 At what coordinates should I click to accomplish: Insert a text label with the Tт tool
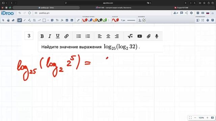pyautogui.click(x=57, y=20)
